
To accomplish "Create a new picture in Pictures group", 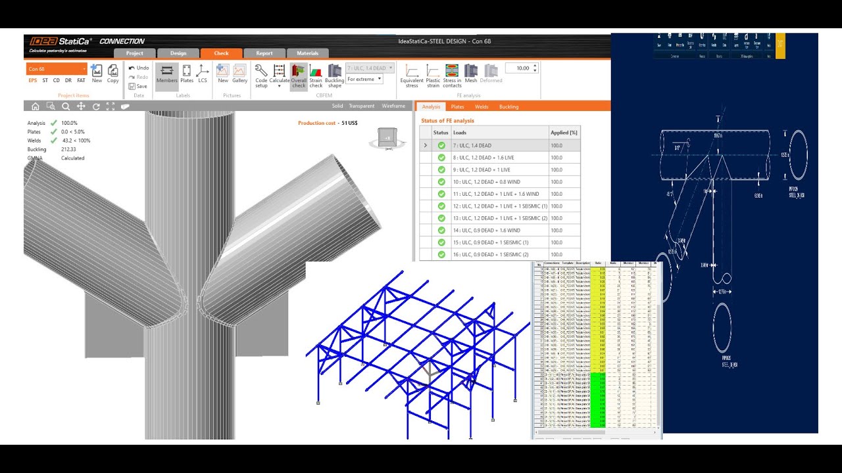I will [x=223, y=74].
